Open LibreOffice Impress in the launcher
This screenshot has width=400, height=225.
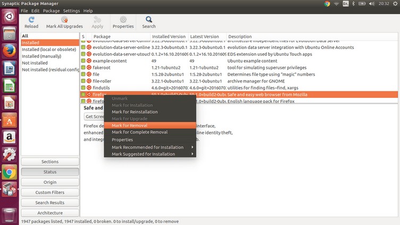click(x=10, y=103)
